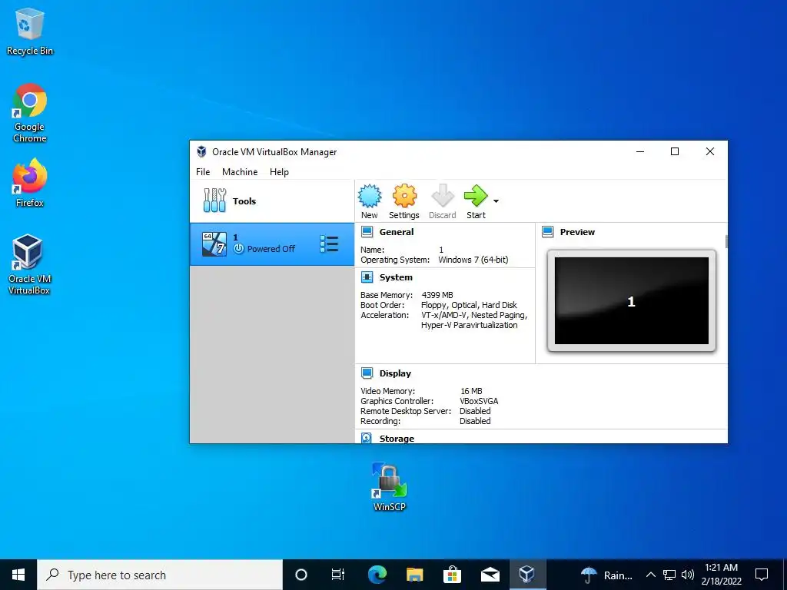Select the Tools entry in sidebar
The height and width of the screenshot is (590, 787).
pyautogui.click(x=271, y=201)
